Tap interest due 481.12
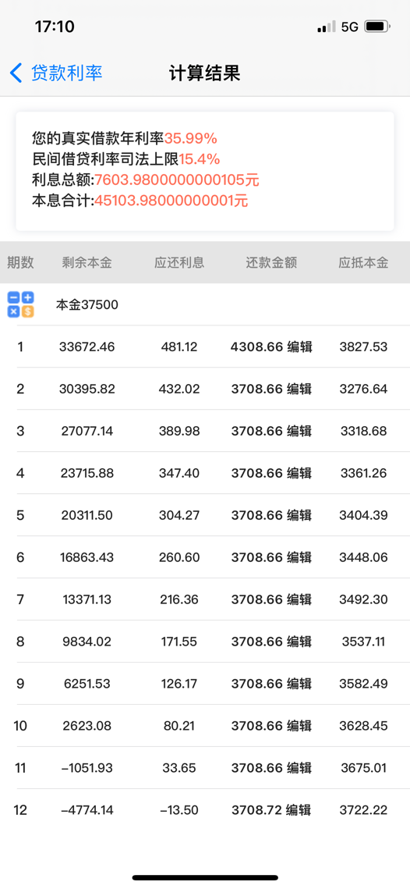Image resolution: width=410 pixels, height=889 pixels. [x=179, y=347]
